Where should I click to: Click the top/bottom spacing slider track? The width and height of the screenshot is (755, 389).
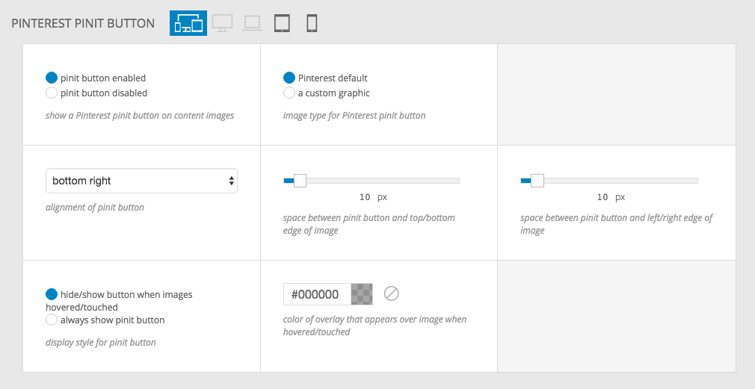tap(372, 181)
